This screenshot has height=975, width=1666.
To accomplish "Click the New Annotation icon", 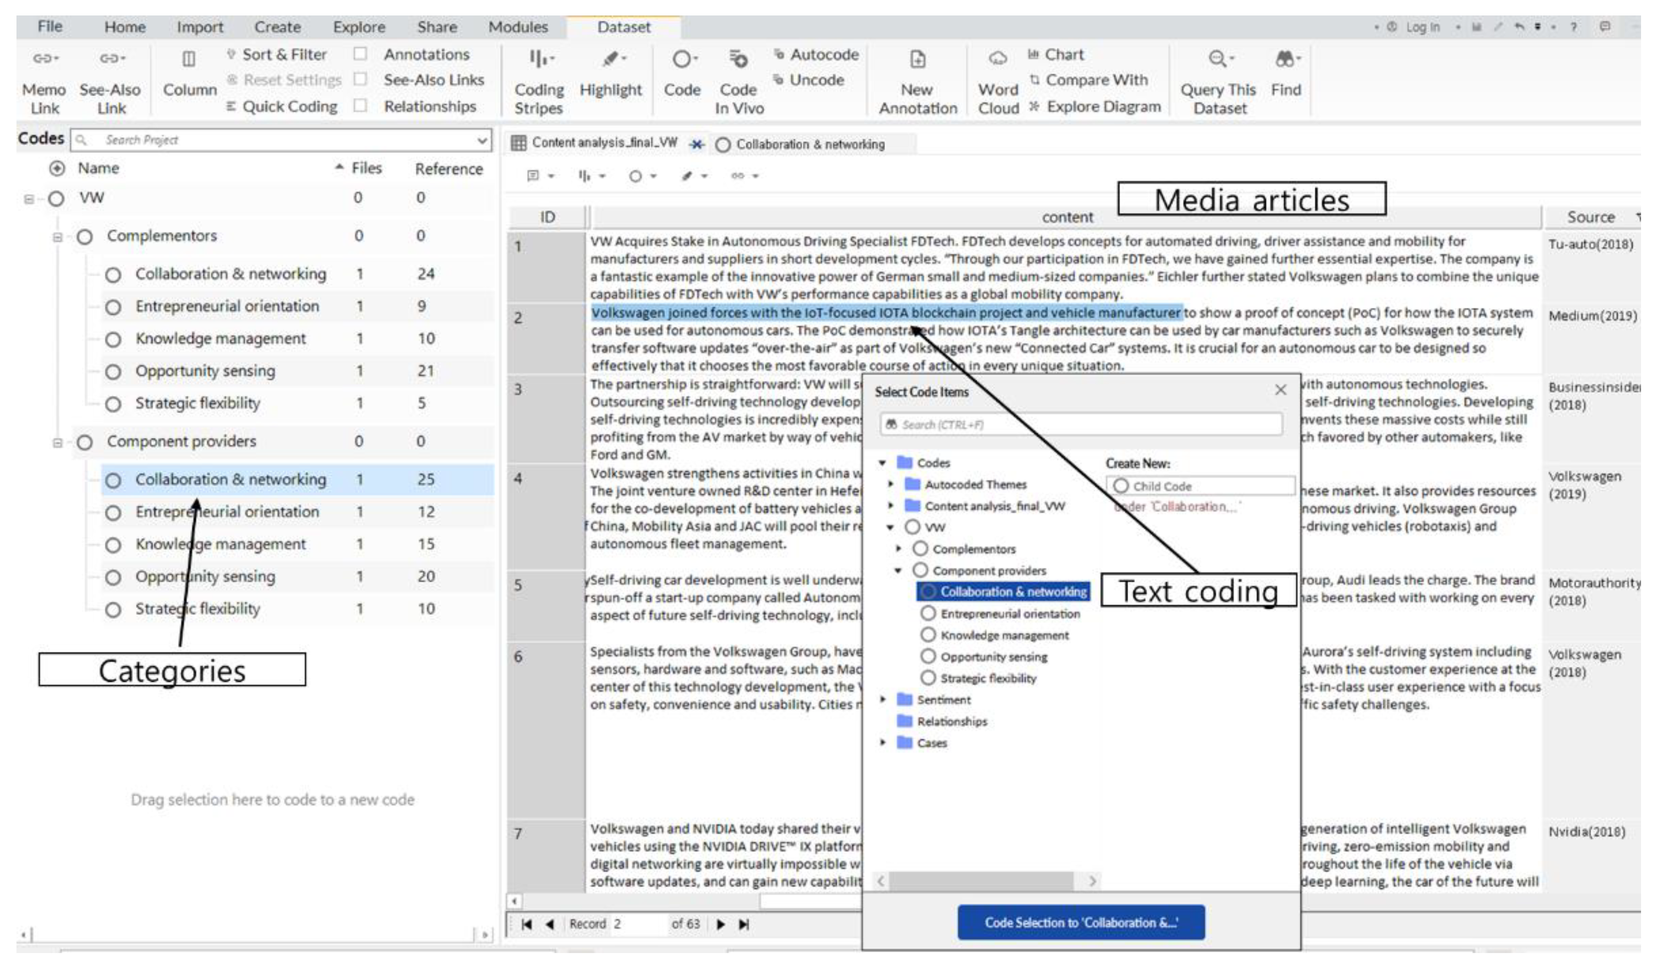I will tap(918, 59).
